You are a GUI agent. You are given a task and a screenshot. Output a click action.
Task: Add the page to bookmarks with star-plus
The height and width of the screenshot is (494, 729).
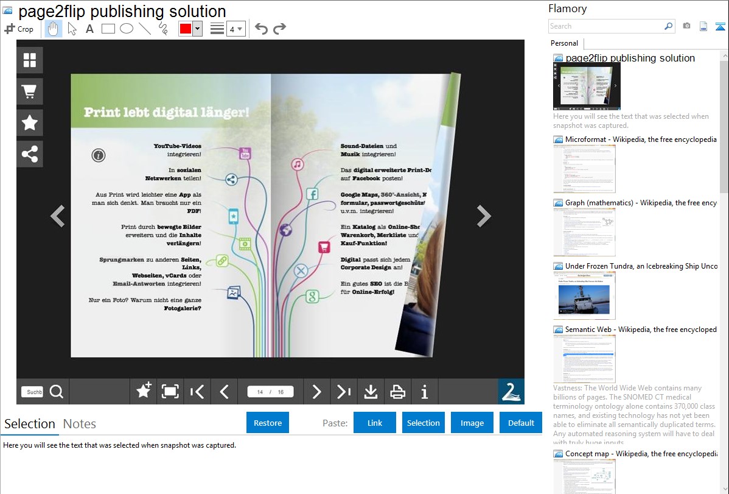pyautogui.click(x=144, y=391)
